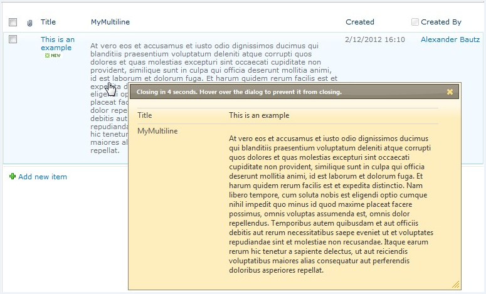Click the dialog's closing countdown header bar

251,92
